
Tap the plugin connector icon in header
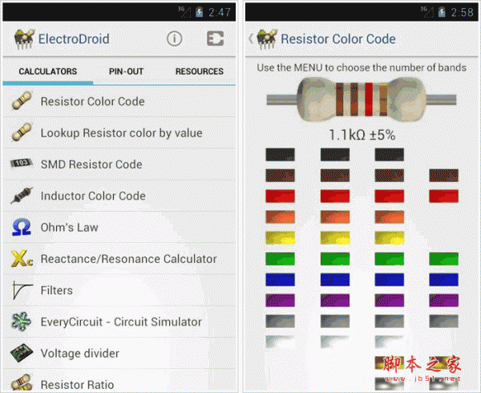(215, 38)
